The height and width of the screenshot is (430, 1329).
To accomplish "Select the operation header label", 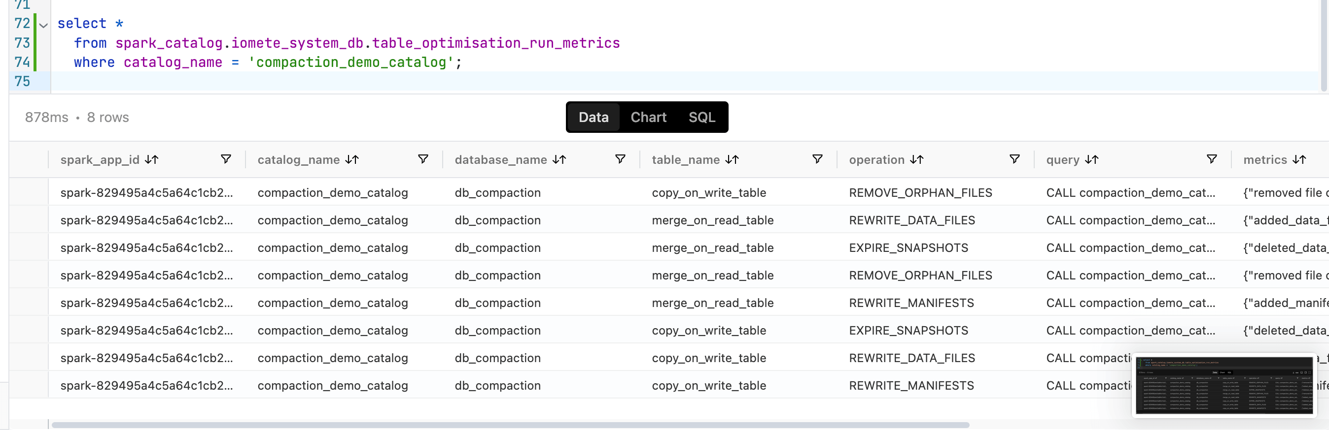I will 877,159.
